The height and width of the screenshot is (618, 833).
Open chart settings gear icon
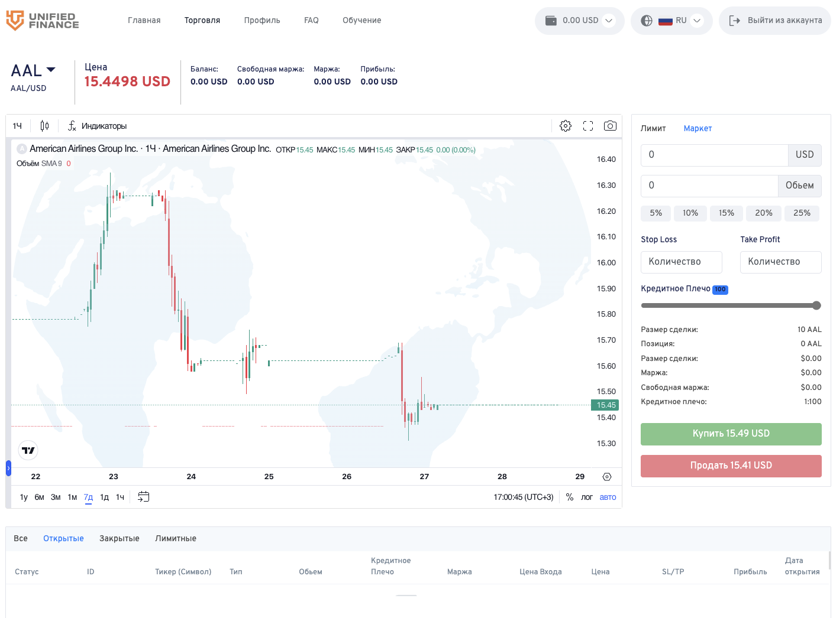566,126
